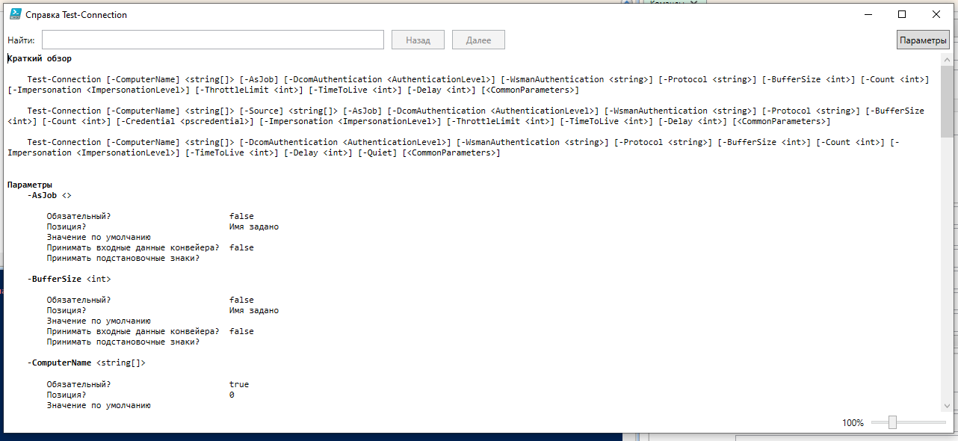
Task: Click the zoom slider track right of thumb
Action: pos(923,422)
